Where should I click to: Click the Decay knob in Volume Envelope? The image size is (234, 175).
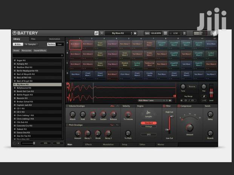click(93, 114)
